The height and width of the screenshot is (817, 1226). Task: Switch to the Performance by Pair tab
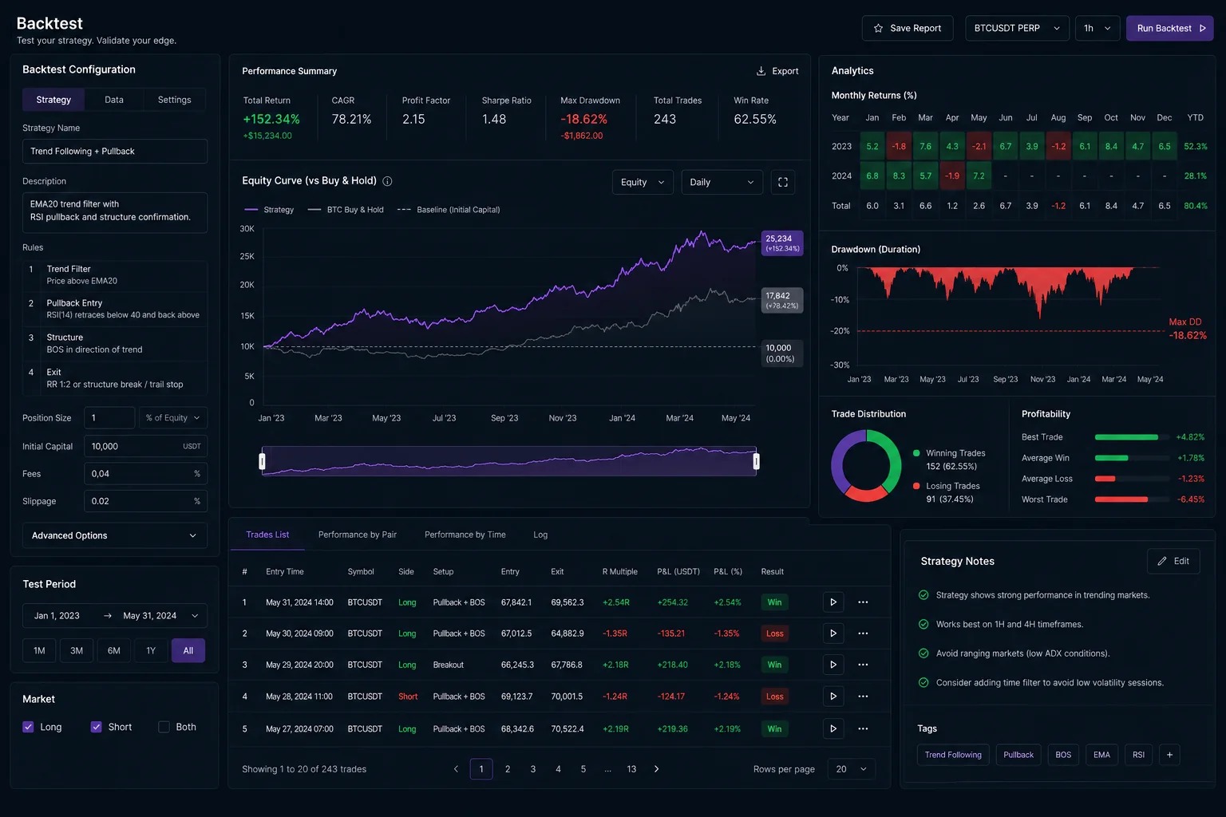point(358,535)
